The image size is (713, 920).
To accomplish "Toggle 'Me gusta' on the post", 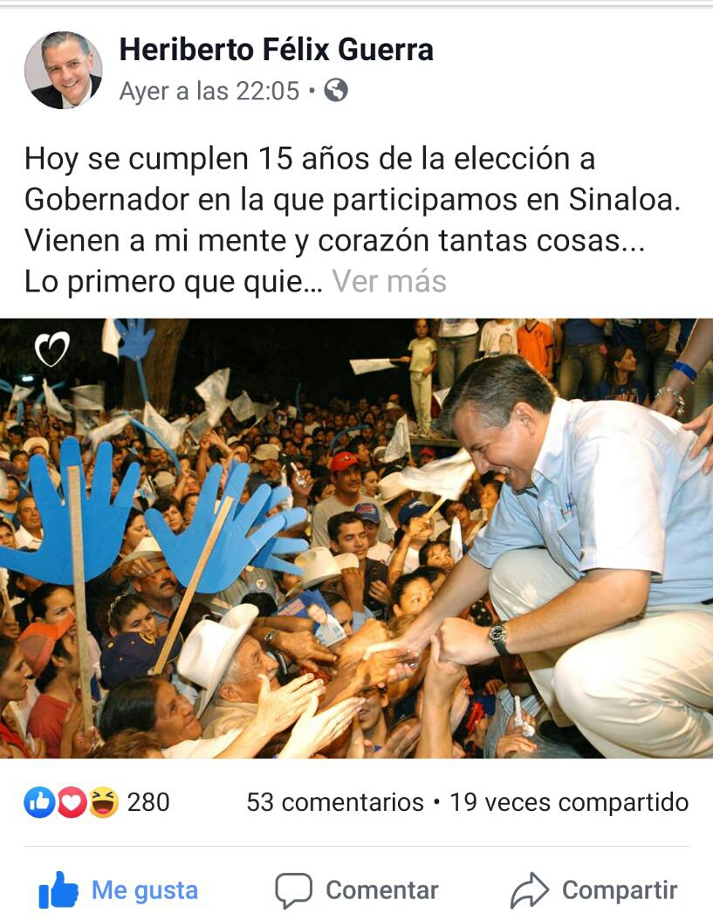I will click(x=118, y=890).
